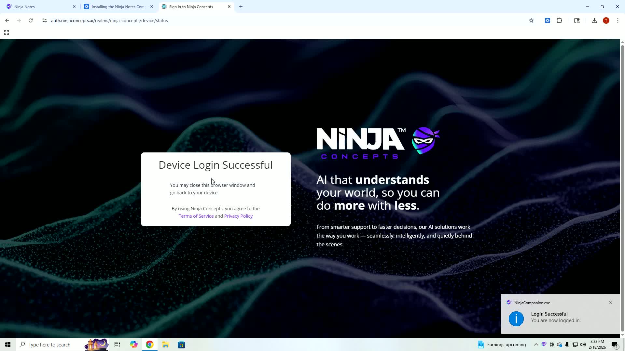Open the Terms of Service link
The image size is (625, 351).
pyautogui.click(x=196, y=216)
